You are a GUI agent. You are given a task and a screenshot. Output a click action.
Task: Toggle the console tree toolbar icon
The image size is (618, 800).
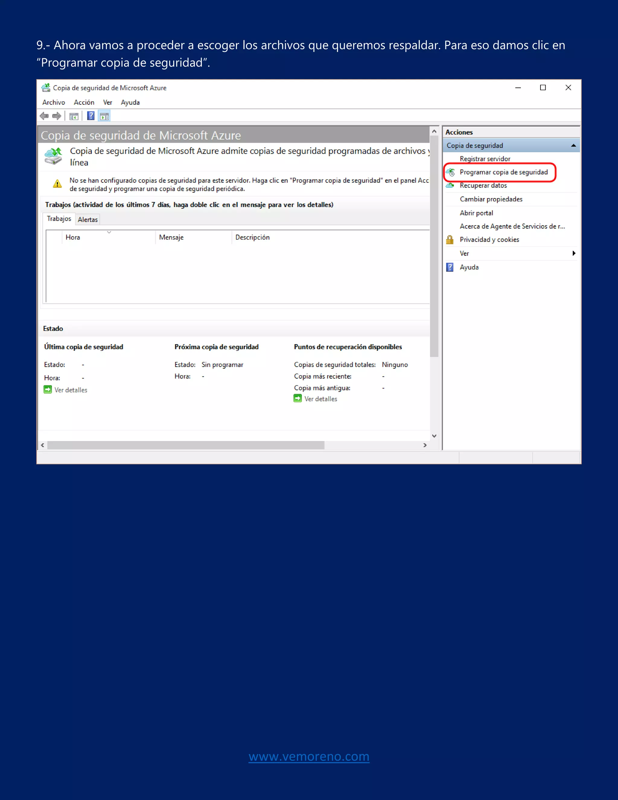74,117
